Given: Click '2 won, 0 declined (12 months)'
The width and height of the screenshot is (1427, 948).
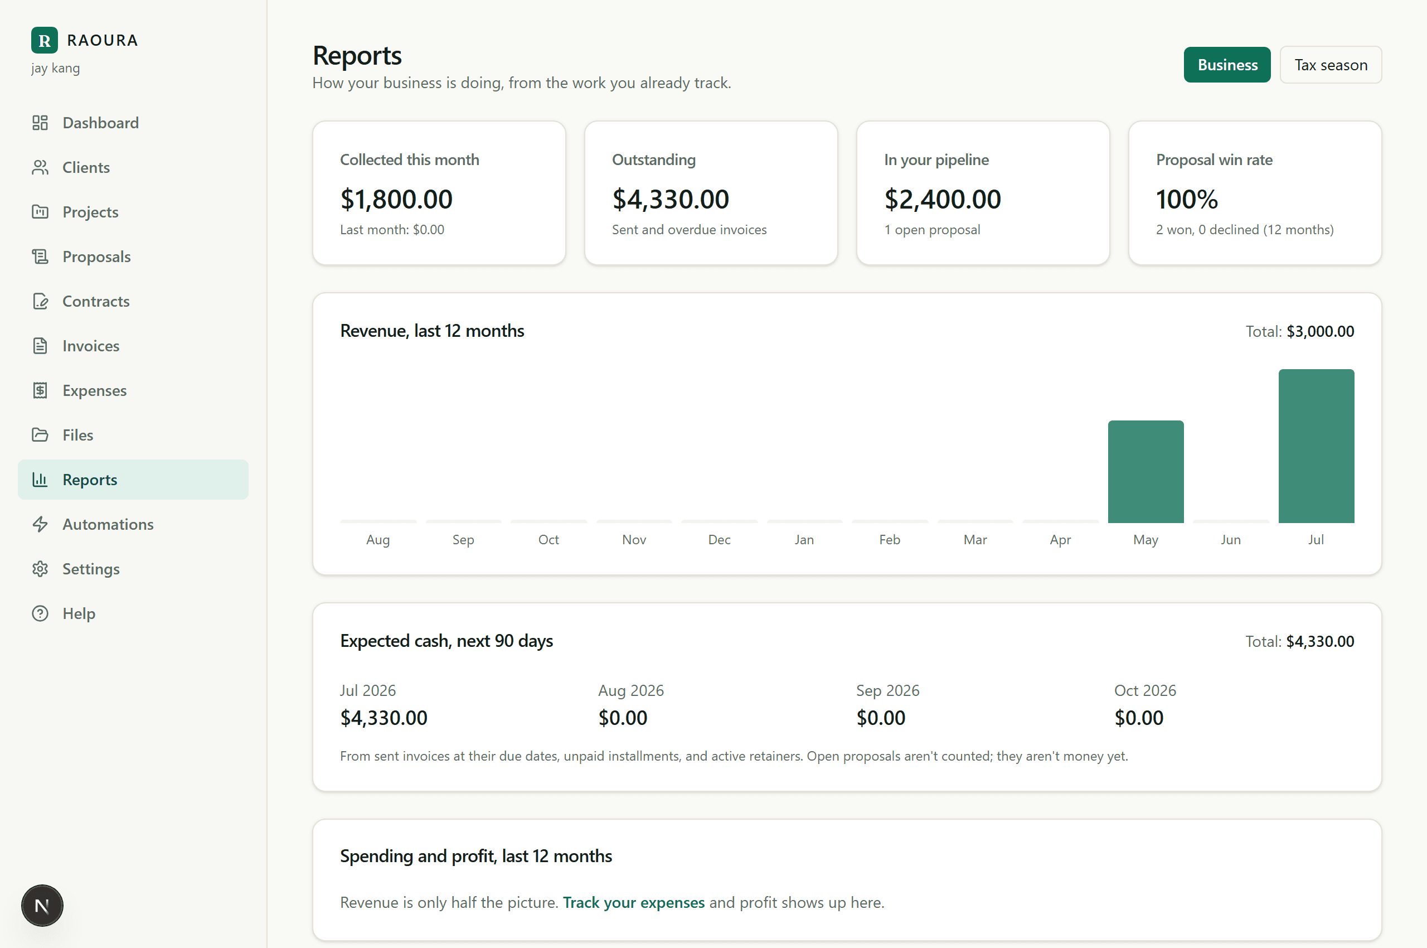Looking at the screenshot, I should coord(1245,230).
